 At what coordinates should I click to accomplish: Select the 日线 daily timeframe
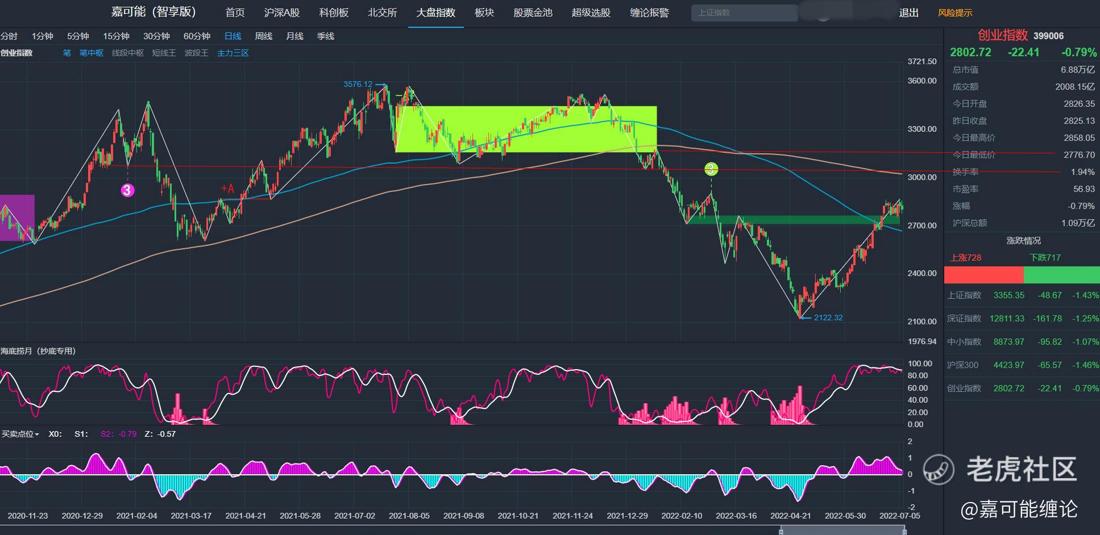233,36
